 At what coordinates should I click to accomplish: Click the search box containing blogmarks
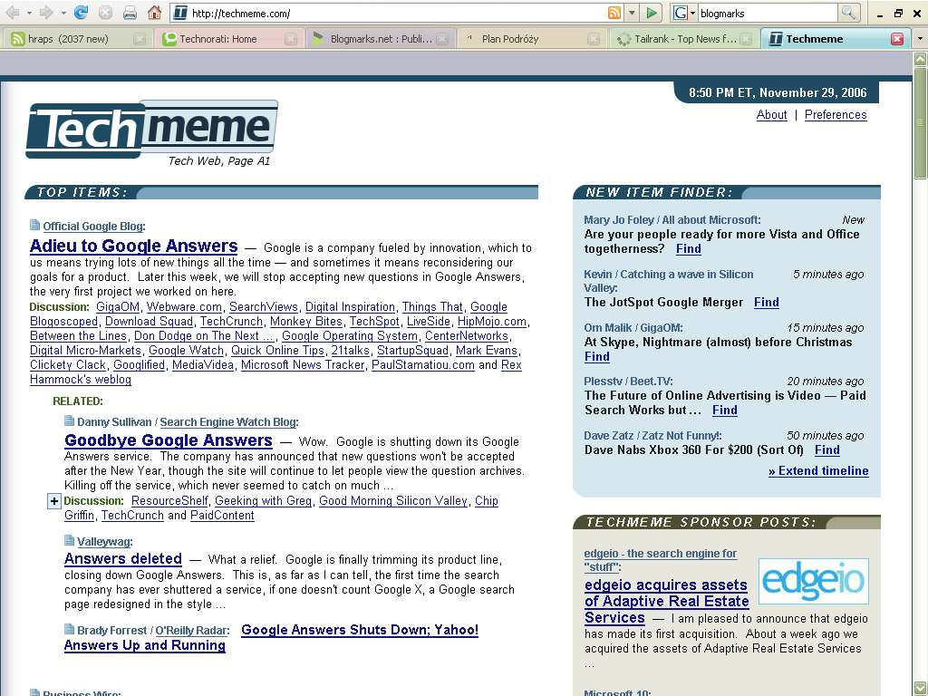click(x=768, y=13)
